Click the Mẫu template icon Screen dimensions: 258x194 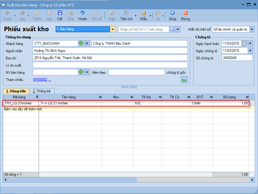(143, 13)
